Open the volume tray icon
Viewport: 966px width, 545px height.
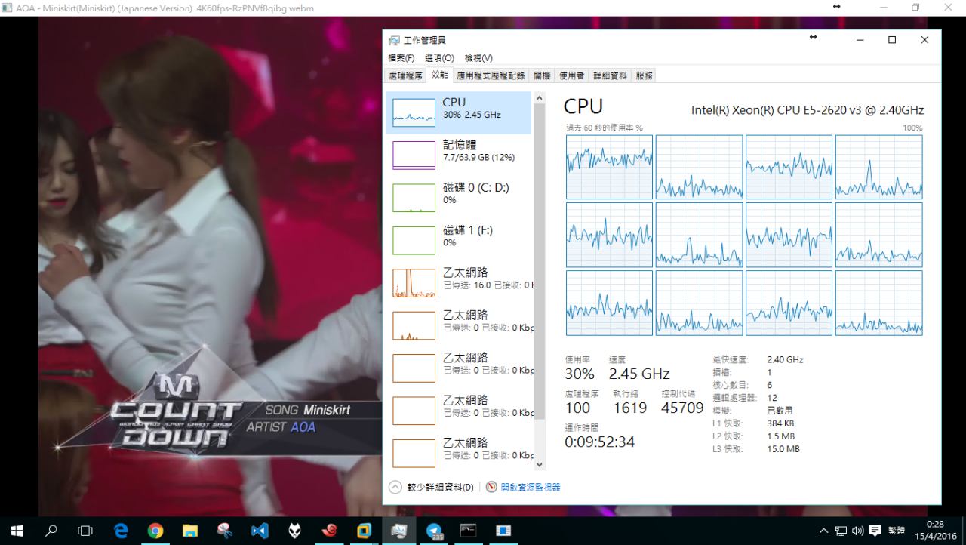pyautogui.click(x=857, y=531)
